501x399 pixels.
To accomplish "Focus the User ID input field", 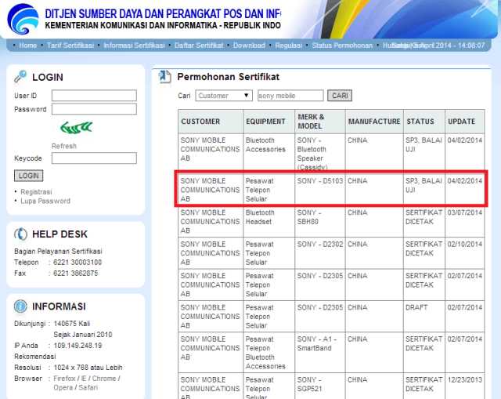I will [94, 96].
